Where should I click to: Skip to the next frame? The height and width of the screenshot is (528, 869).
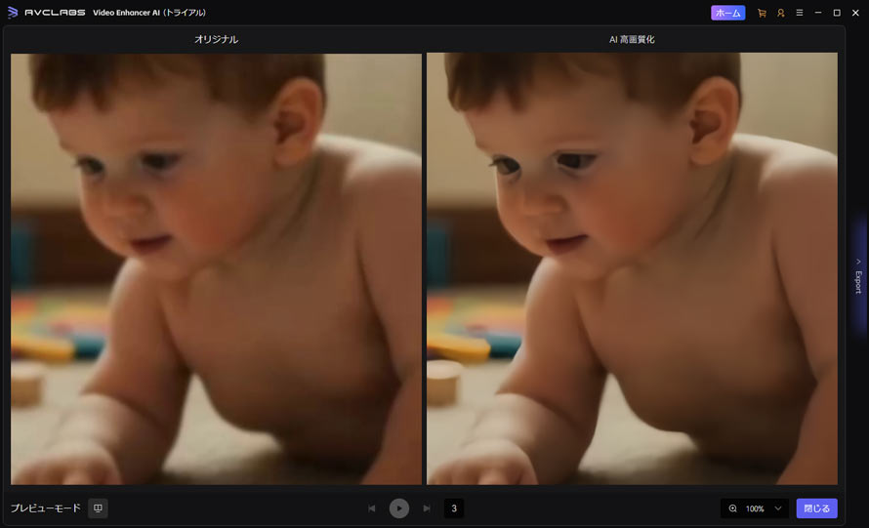pyautogui.click(x=427, y=508)
